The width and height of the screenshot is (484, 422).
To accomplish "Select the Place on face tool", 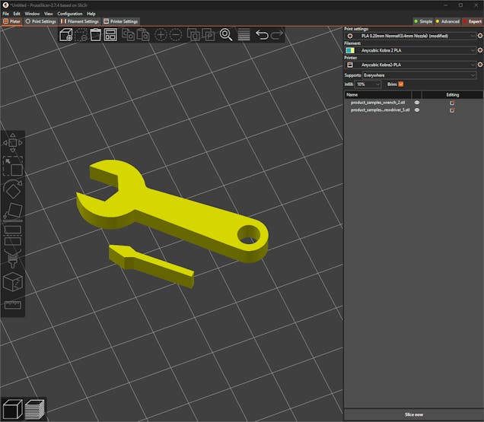I will (x=13, y=213).
